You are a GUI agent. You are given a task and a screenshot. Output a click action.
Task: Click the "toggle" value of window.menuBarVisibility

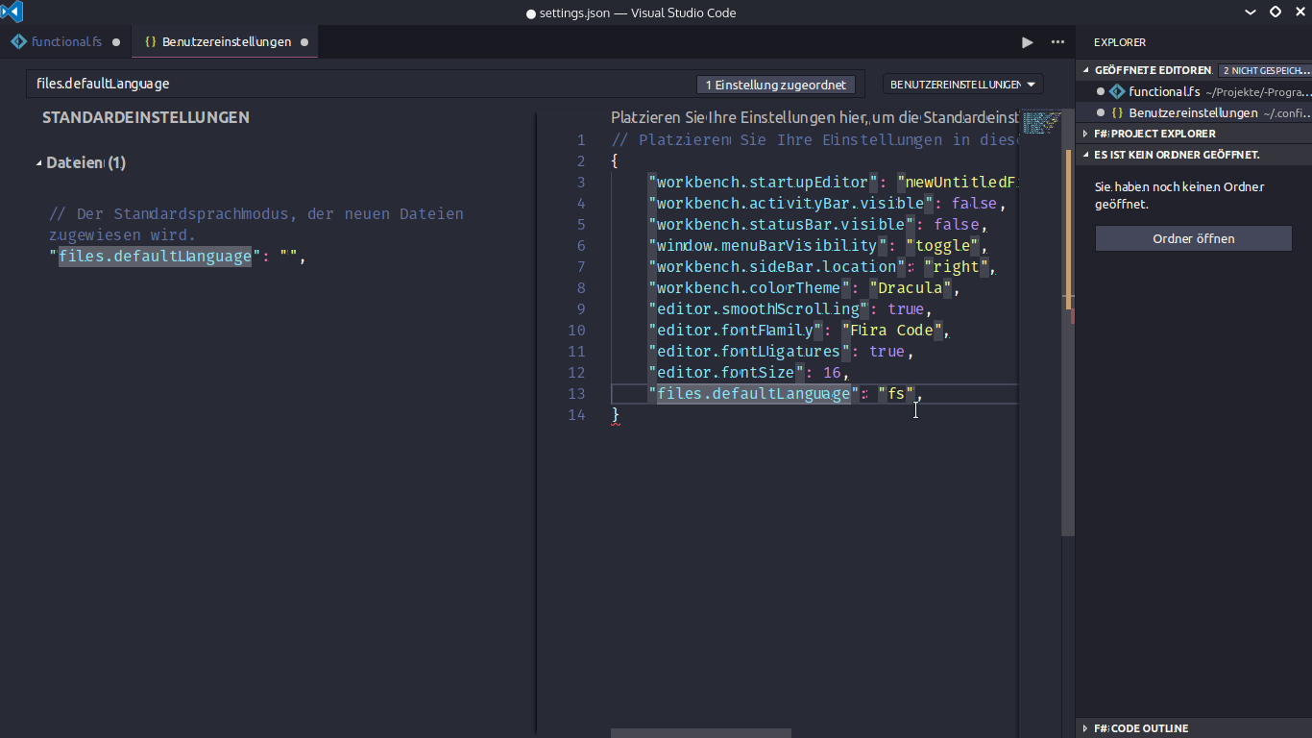click(942, 246)
